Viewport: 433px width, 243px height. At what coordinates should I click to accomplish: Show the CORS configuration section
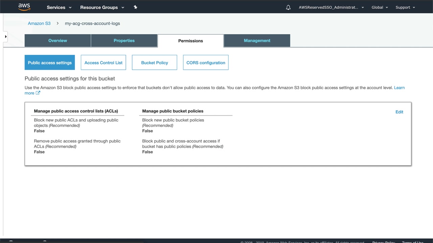(x=206, y=62)
